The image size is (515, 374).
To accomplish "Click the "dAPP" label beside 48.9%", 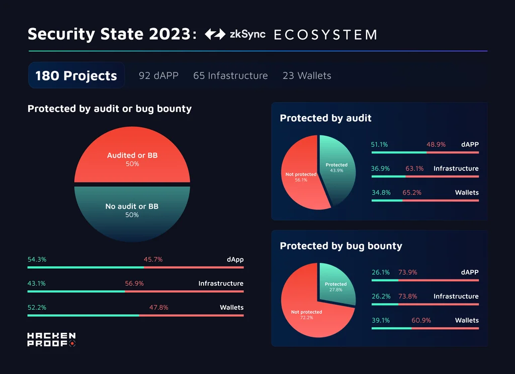I will [470, 144].
